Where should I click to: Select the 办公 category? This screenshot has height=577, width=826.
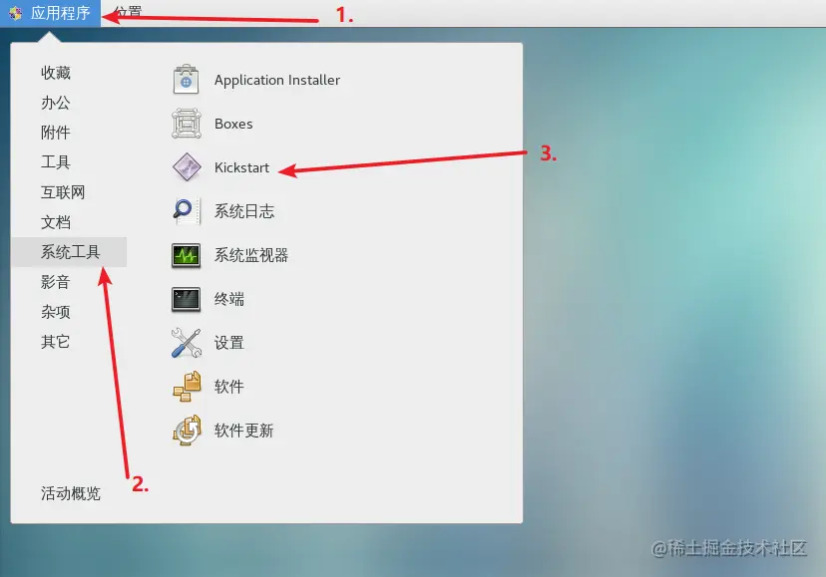coord(56,102)
